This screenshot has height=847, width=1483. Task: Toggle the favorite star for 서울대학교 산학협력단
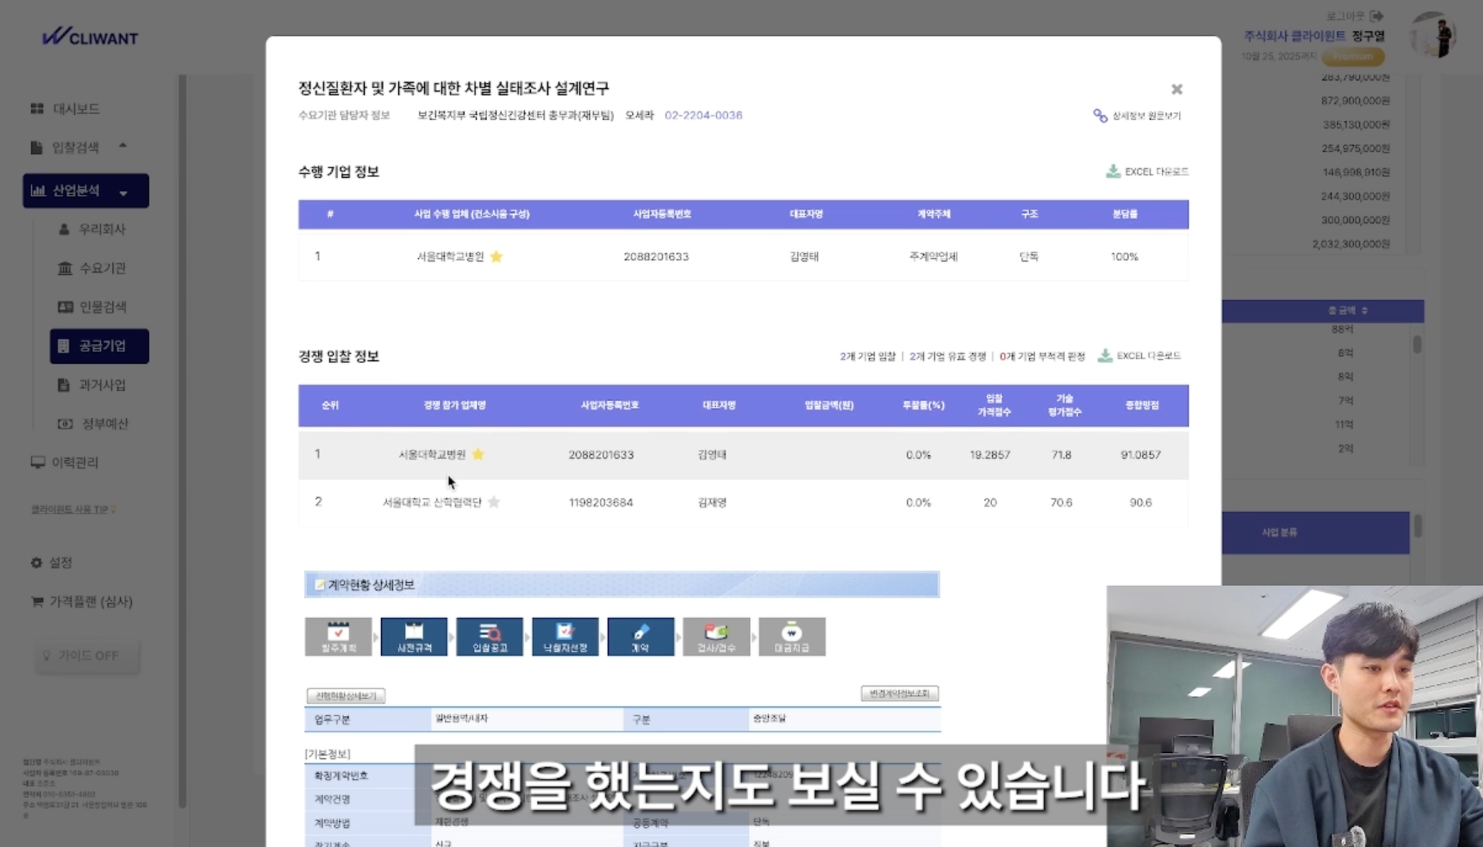[494, 502]
